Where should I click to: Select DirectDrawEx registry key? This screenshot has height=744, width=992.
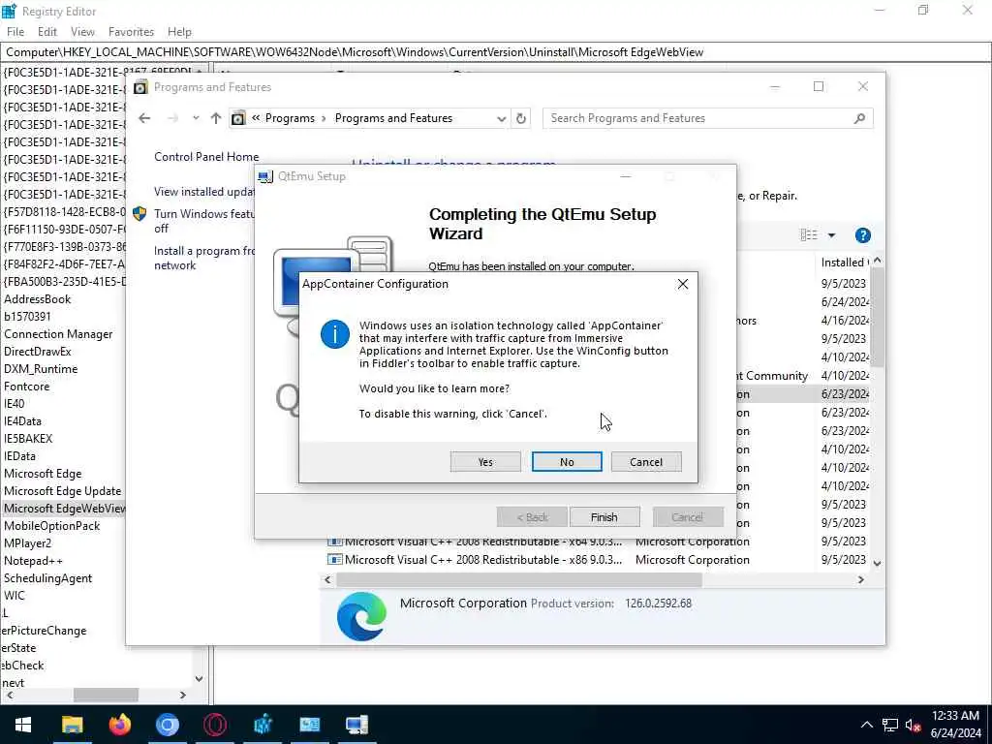tap(38, 351)
